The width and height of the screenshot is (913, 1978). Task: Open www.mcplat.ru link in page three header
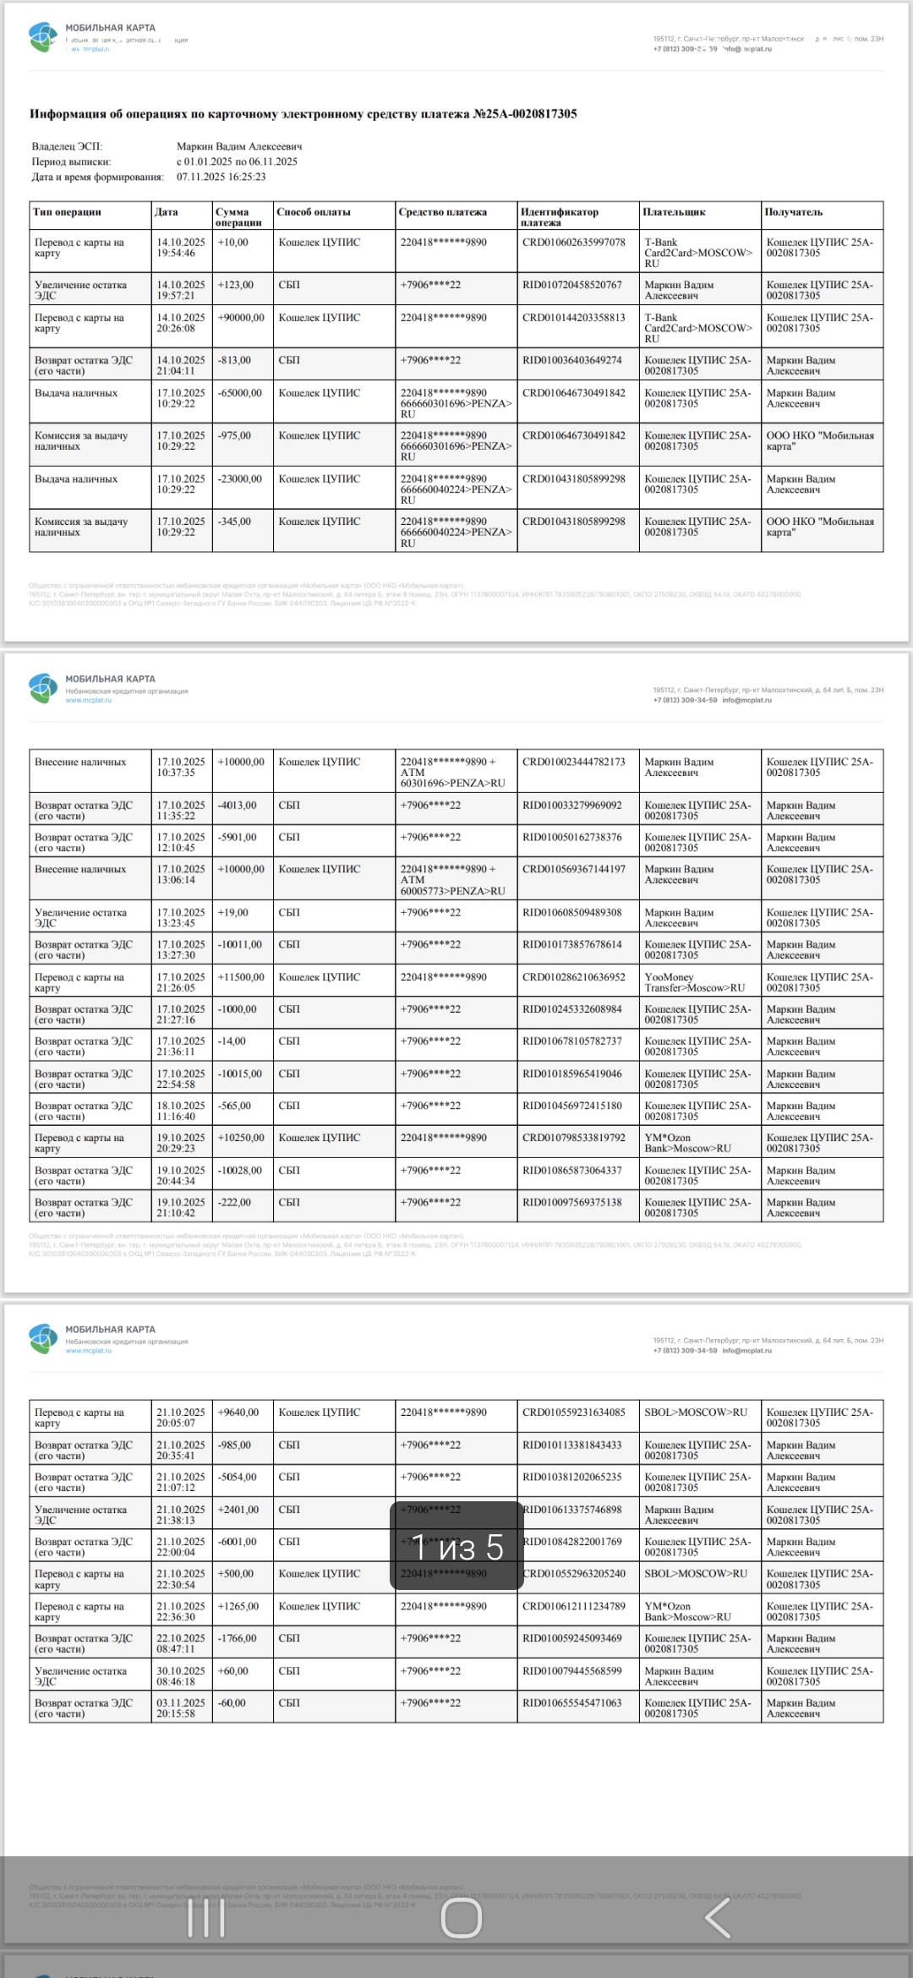(x=89, y=1351)
